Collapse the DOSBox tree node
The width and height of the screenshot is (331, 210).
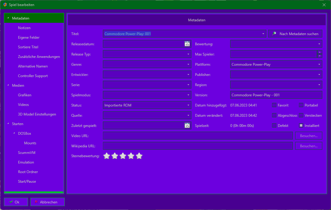pos(14,133)
